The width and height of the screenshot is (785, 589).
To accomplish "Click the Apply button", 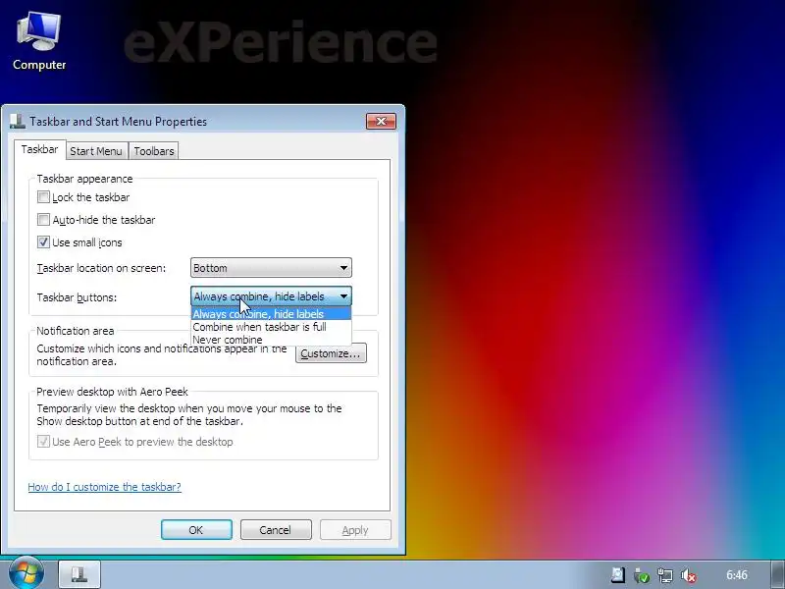I will tap(355, 530).
